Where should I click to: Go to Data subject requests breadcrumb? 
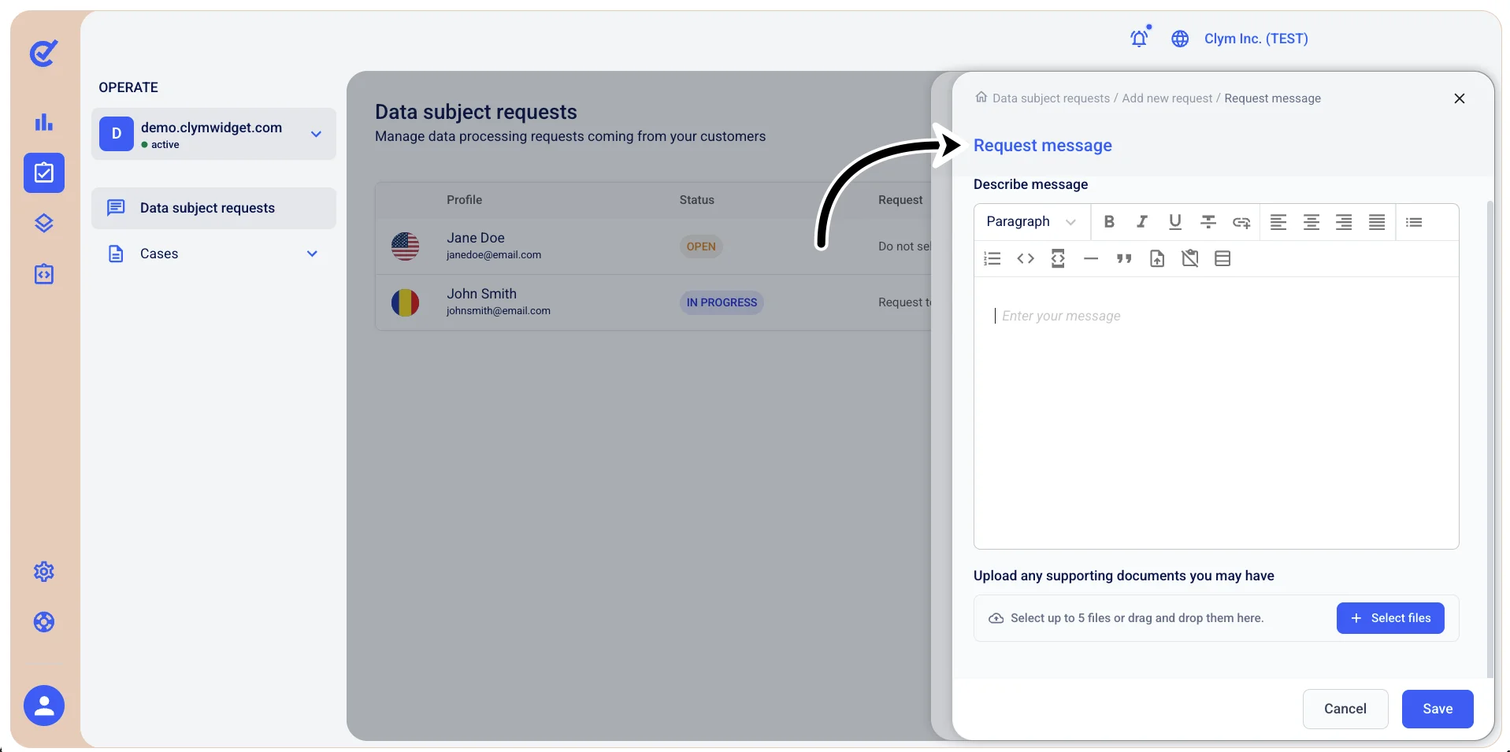[1051, 98]
